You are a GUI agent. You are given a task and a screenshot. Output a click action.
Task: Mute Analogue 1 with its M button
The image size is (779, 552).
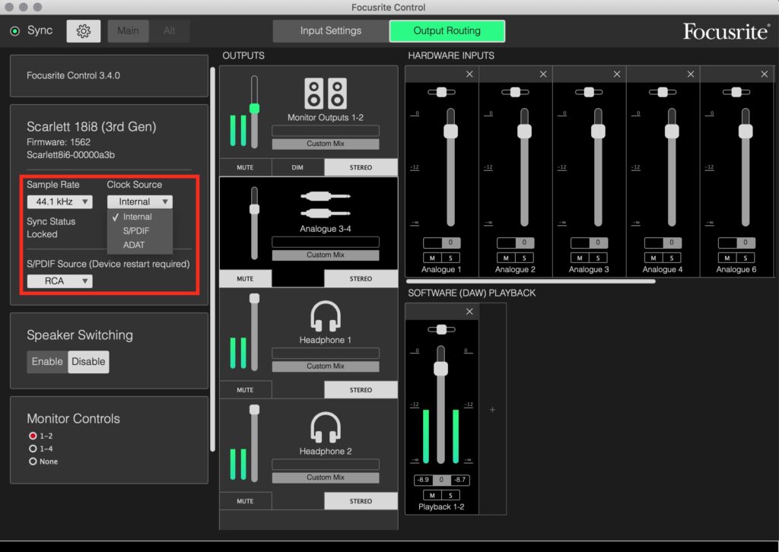[x=432, y=258]
